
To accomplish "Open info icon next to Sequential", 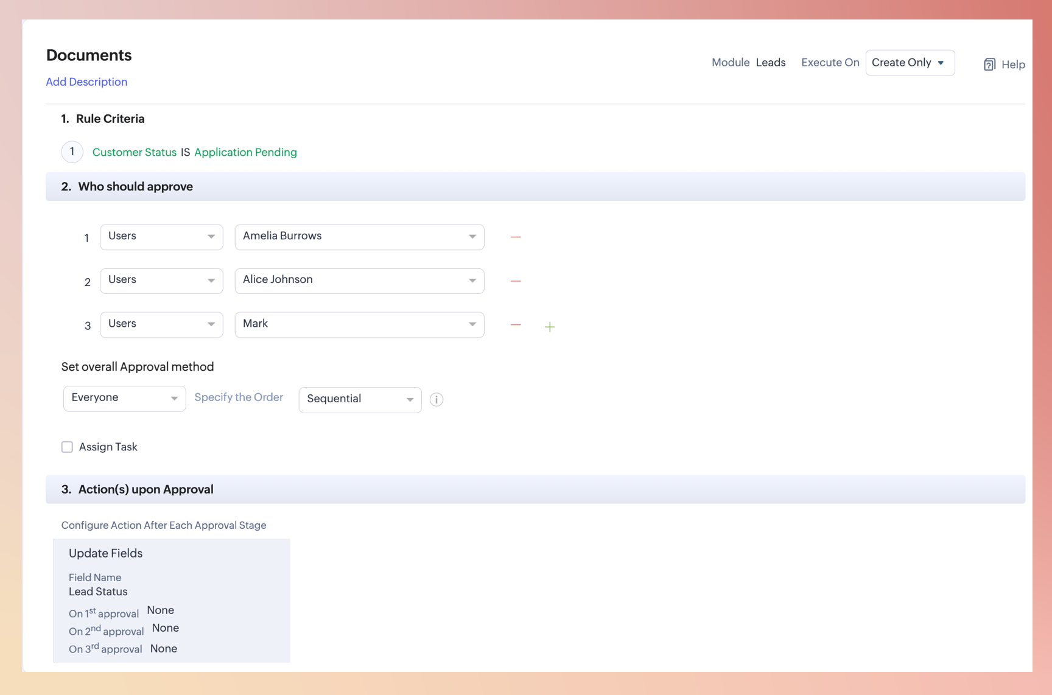I will (436, 399).
